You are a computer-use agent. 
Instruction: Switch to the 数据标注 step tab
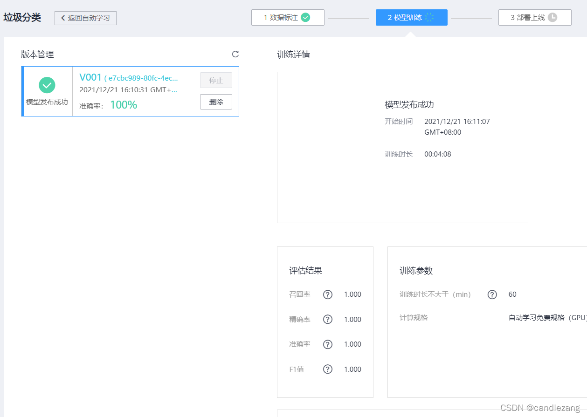click(x=288, y=17)
